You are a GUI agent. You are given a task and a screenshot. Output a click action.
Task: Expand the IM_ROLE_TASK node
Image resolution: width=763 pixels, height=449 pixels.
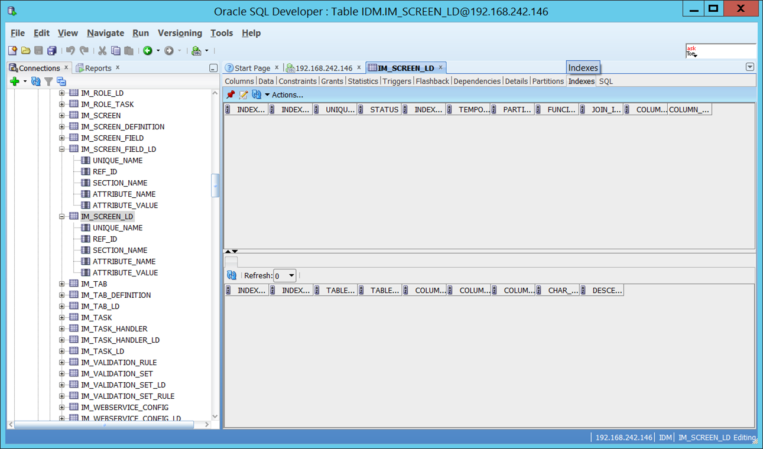click(x=62, y=105)
